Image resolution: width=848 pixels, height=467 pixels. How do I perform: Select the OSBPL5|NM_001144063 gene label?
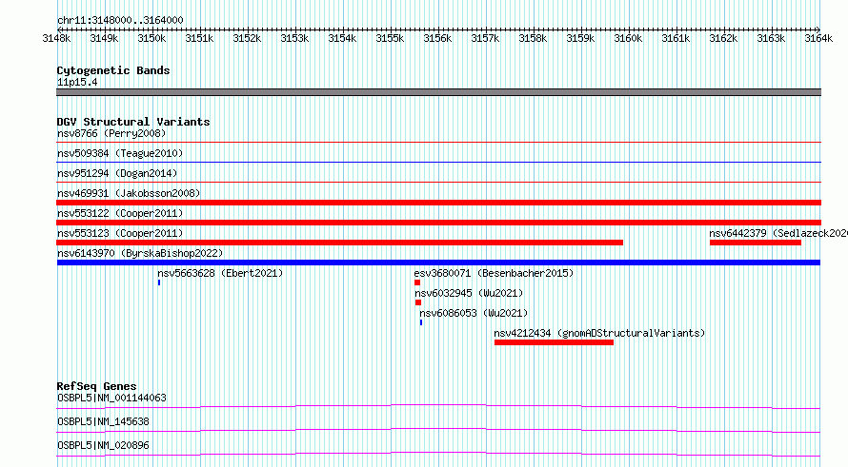(x=111, y=398)
